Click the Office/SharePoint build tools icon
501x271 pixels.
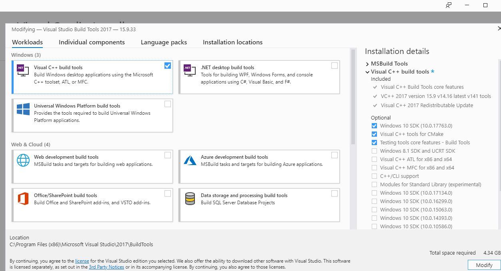coord(23,198)
